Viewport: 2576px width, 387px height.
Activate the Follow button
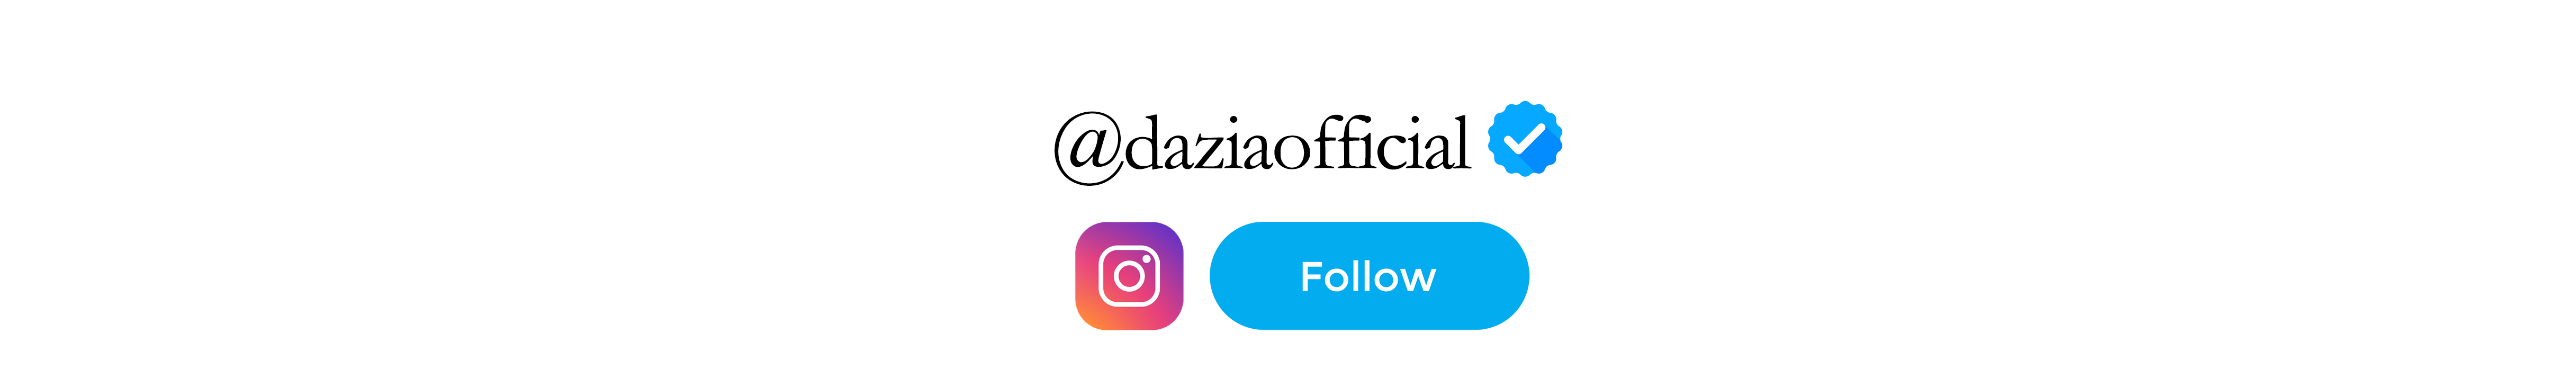pos(1369,276)
